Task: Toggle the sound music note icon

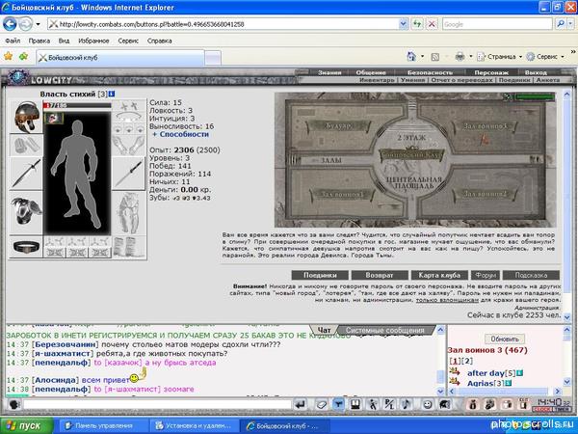Action: 407,405
